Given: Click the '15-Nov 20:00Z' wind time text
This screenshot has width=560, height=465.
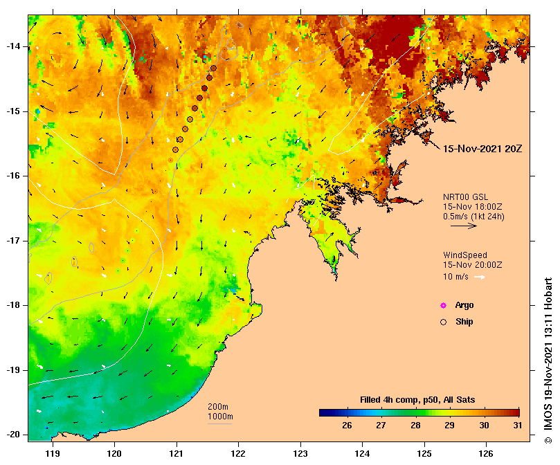Looking at the screenshot, I should [x=472, y=265].
